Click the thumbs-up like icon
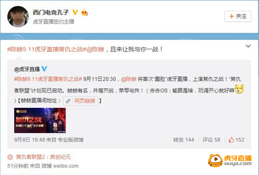 [x=231, y=140]
